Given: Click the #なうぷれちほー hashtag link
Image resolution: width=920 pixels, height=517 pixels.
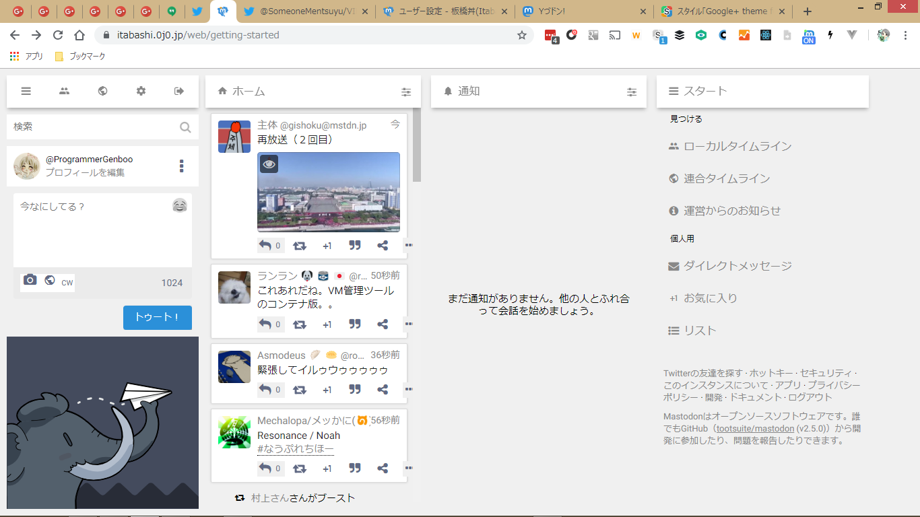Looking at the screenshot, I should (x=295, y=449).
